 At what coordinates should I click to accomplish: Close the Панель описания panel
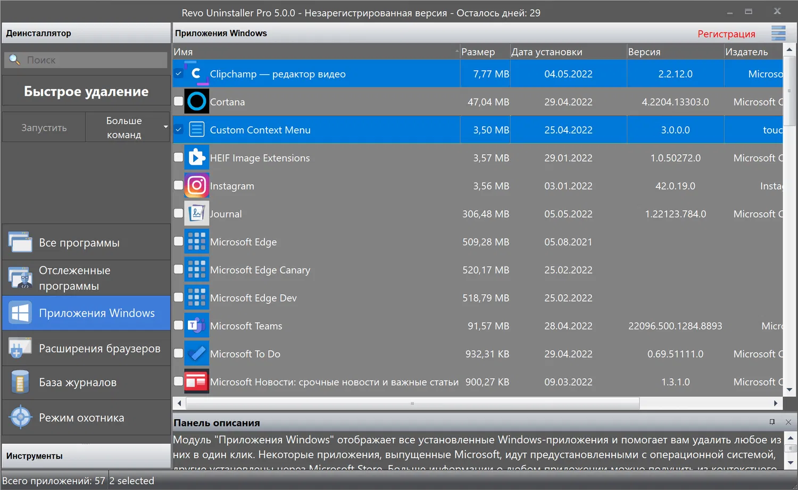pyautogui.click(x=788, y=422)
